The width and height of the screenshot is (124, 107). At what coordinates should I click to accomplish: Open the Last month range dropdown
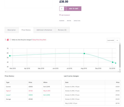point(113,40)
